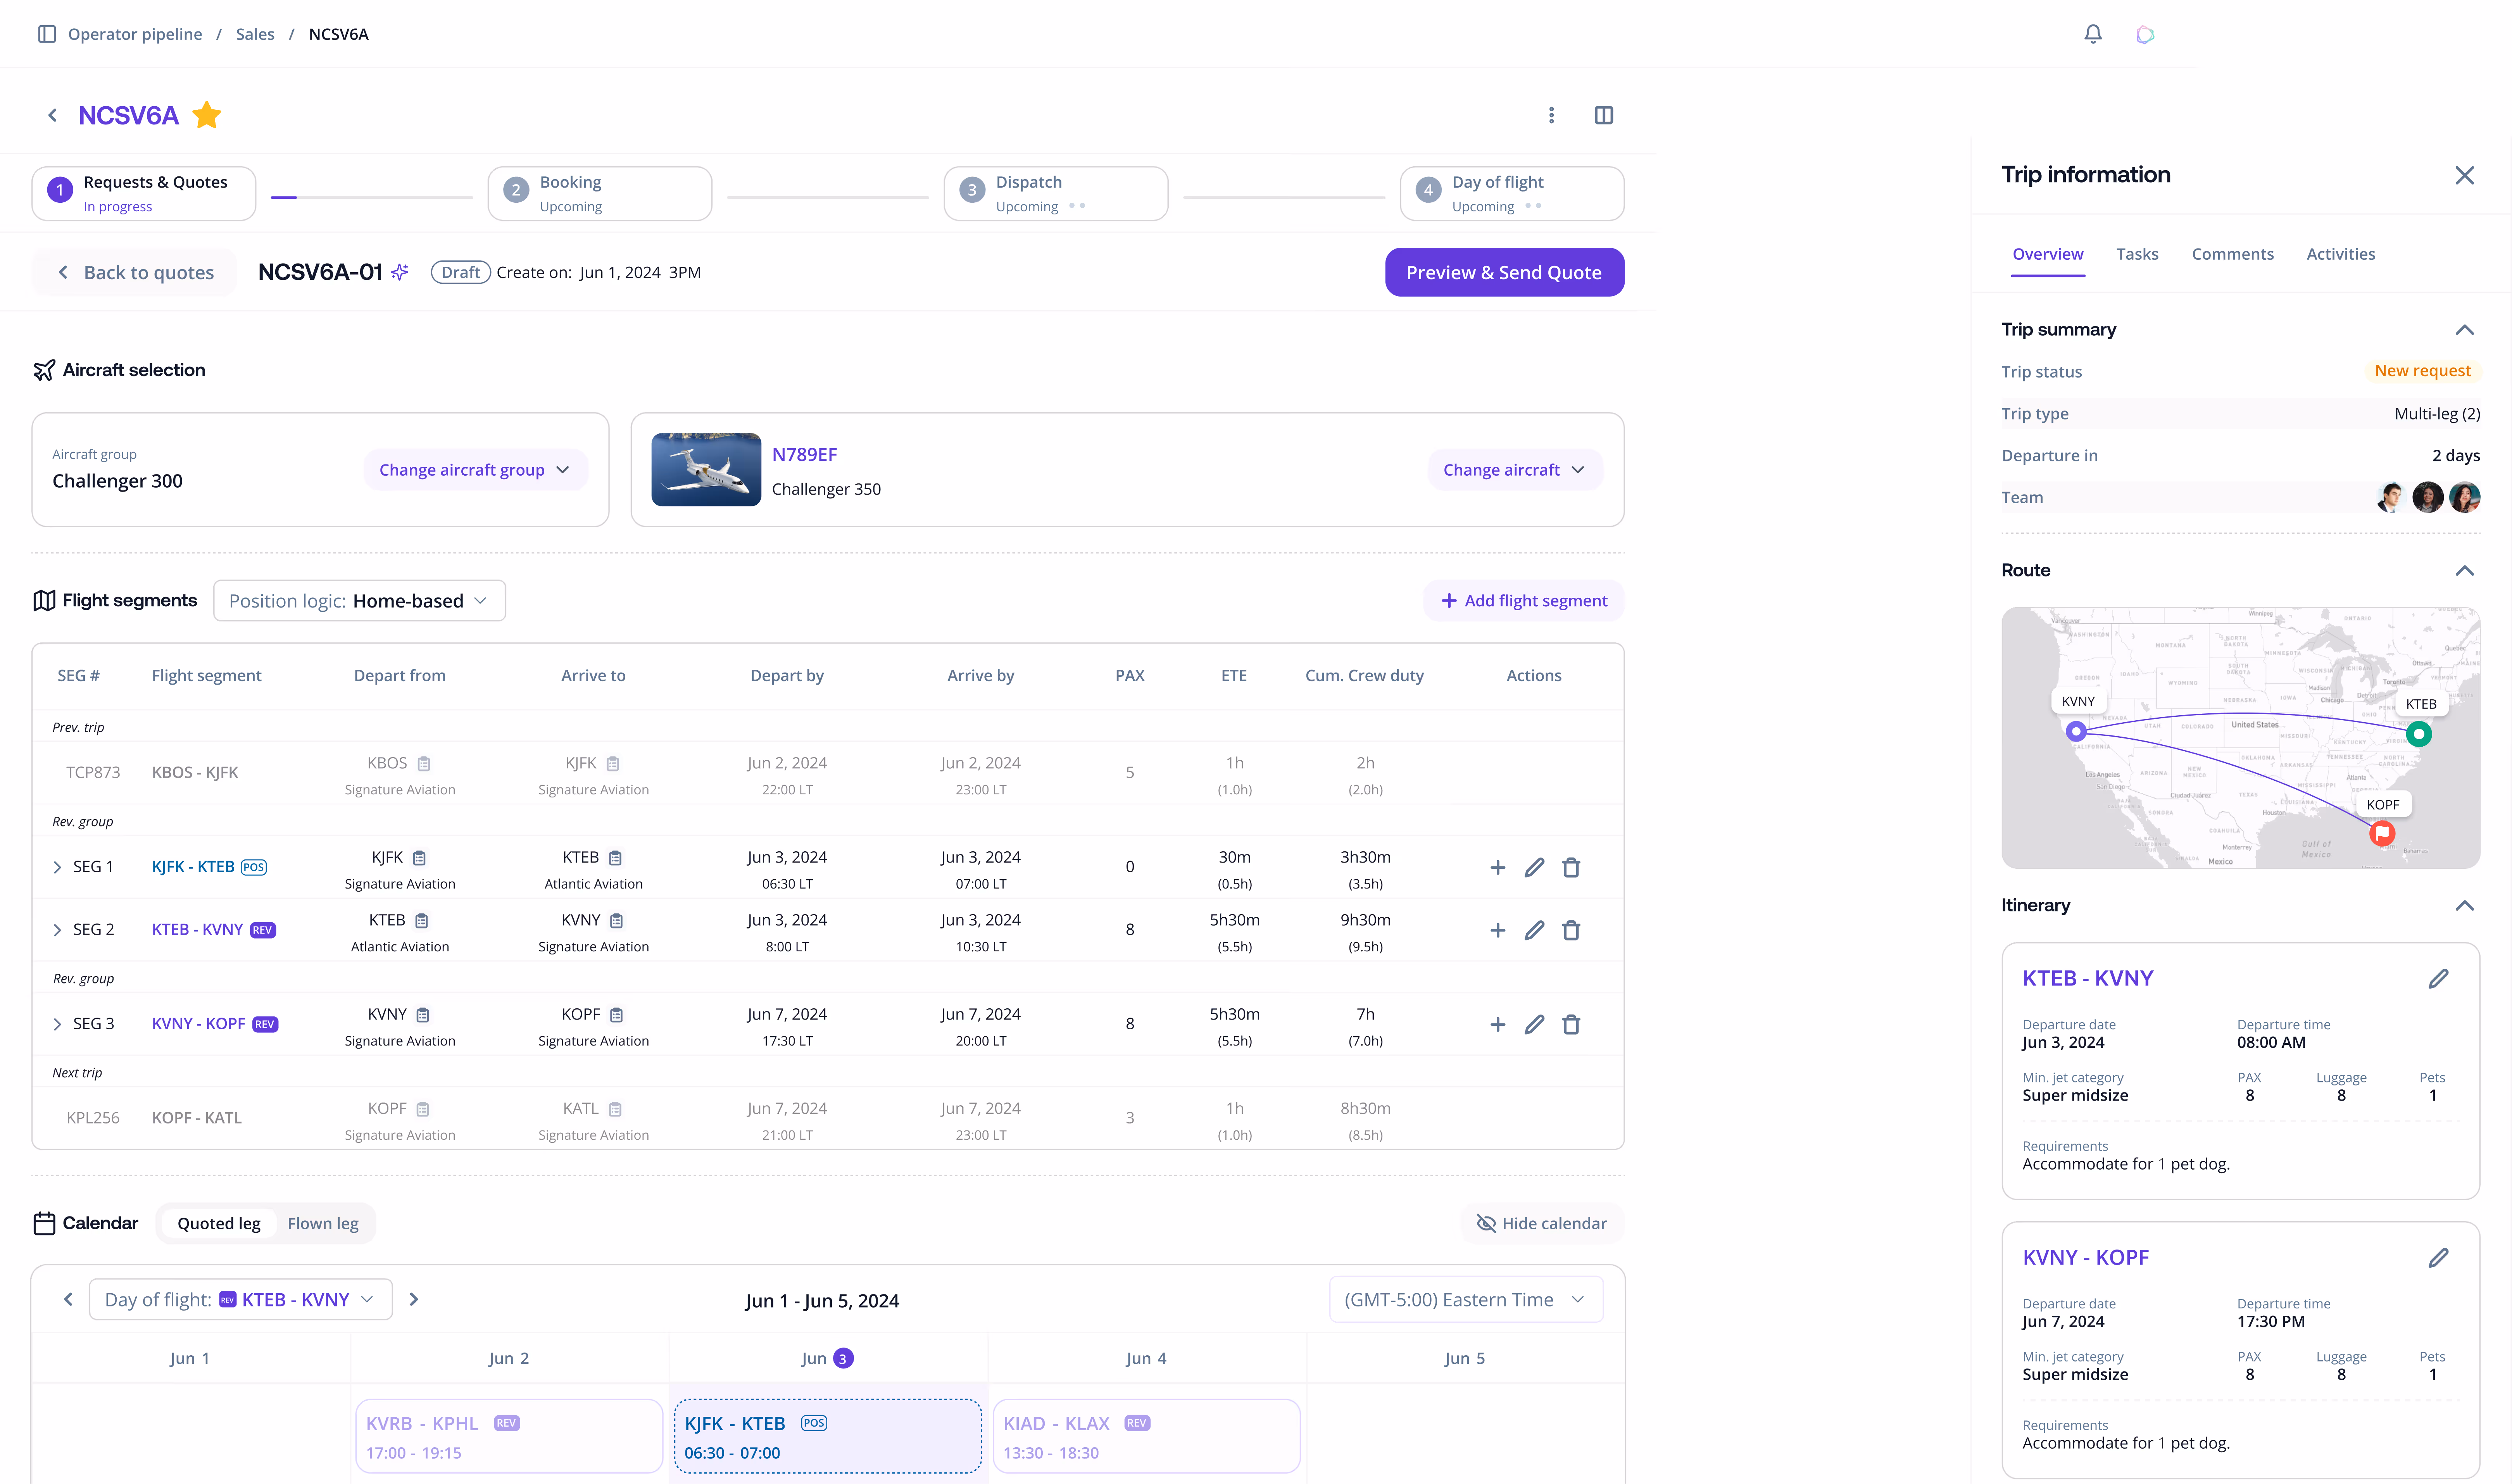Open airport info icon next to KTEB arrival in SEG 1
This screenshot has width=2512, height=1484.
(615, 858)
